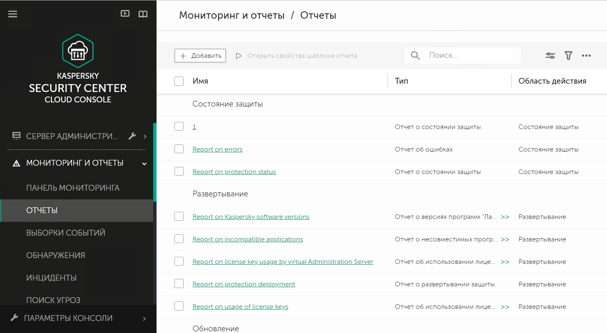Open Report on Kaspersky software versions link
The width and height of the screenshot is (607, 333).
[251, 216]
